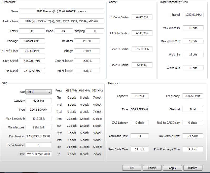The image size is (210, 173).
Task: Click the Tras 25 clock value
Action: pos(72,119)
